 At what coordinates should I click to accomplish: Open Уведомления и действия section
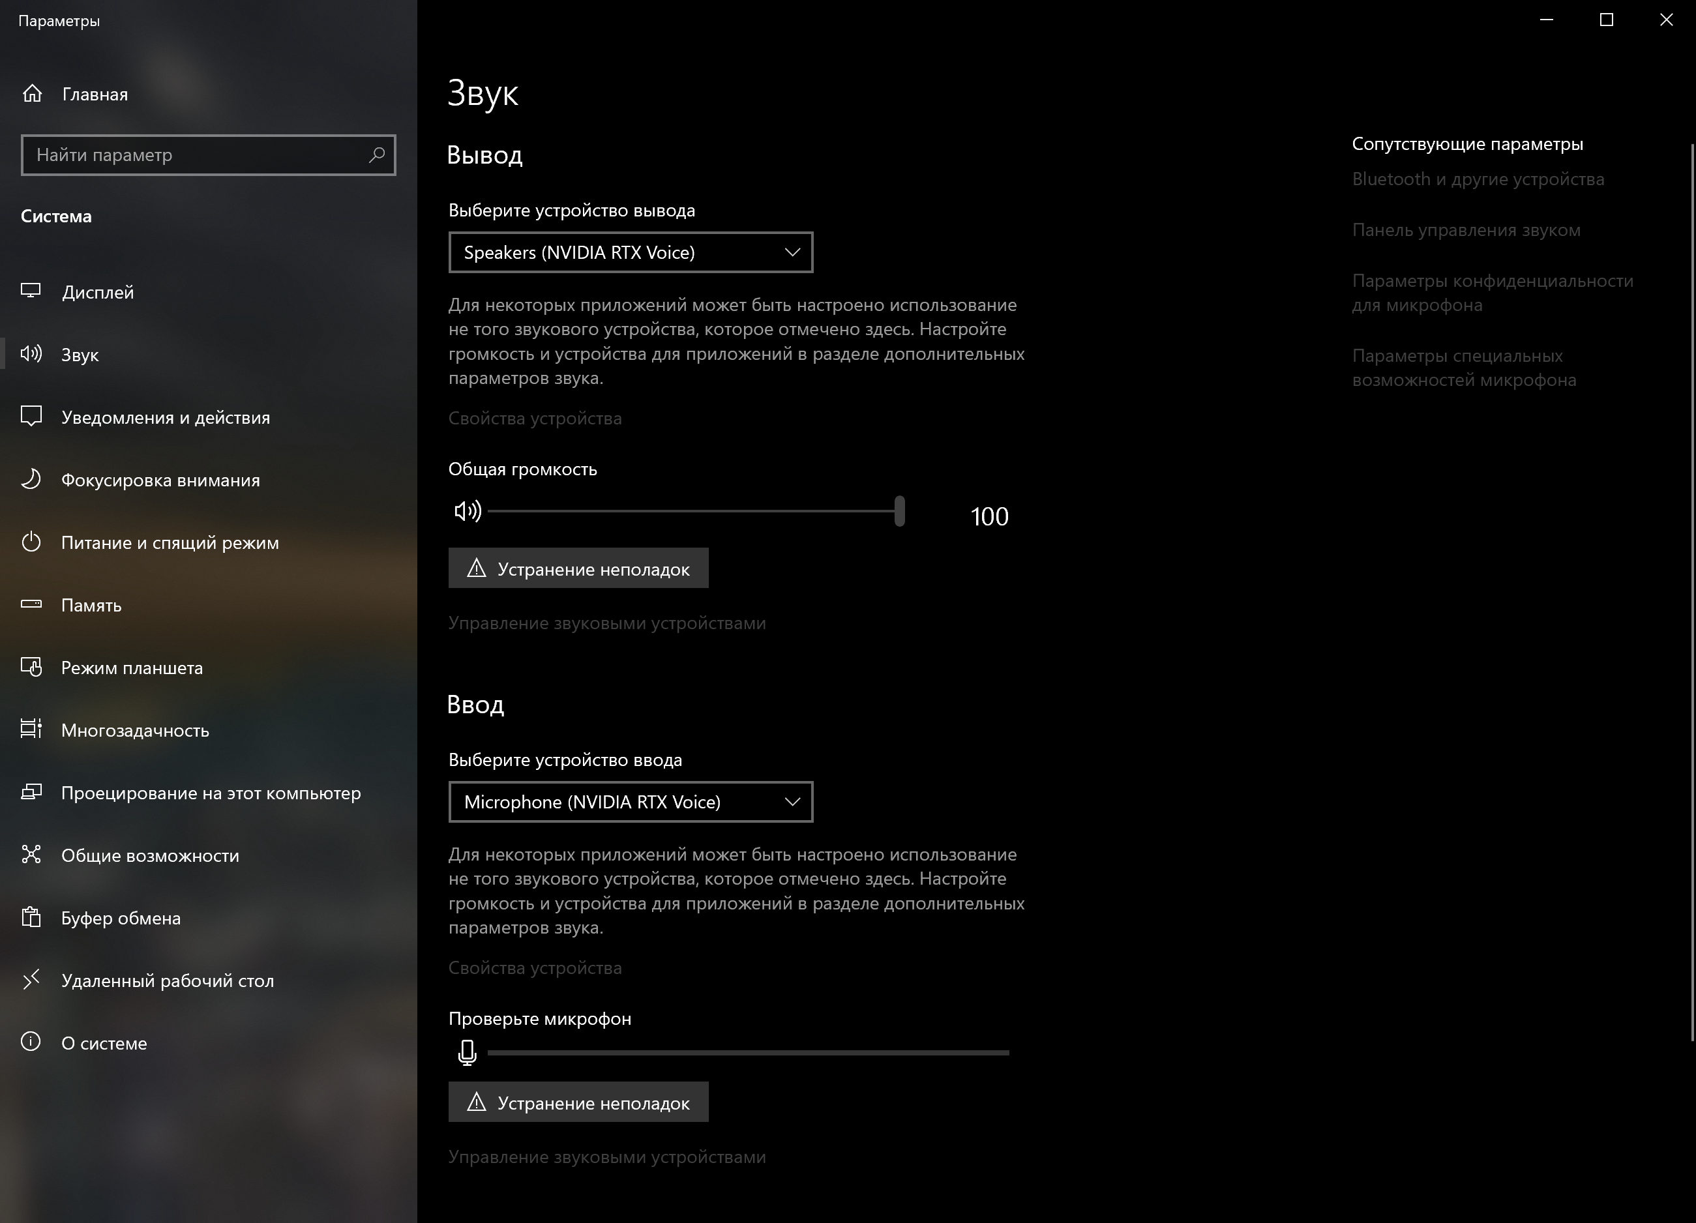tap(165, 417)
